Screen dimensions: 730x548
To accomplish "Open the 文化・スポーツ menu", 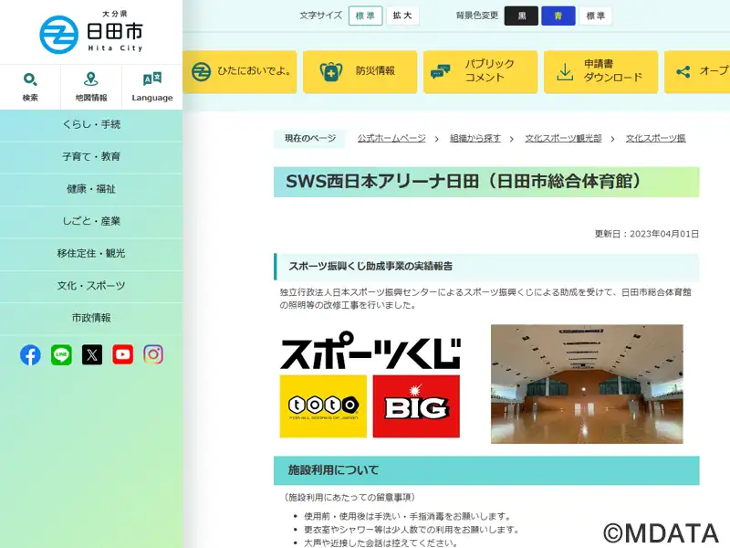I will (x=91, y=286).
